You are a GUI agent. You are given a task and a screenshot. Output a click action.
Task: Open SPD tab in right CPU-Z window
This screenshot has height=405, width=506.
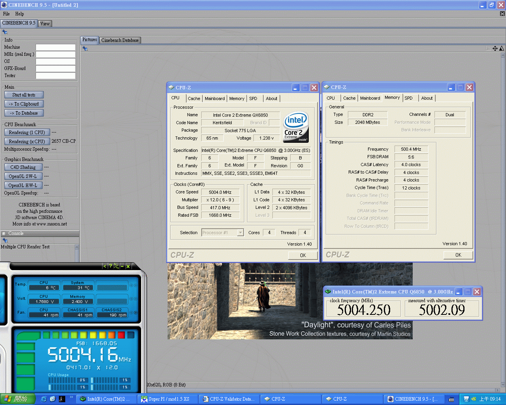tap(408, 98)
